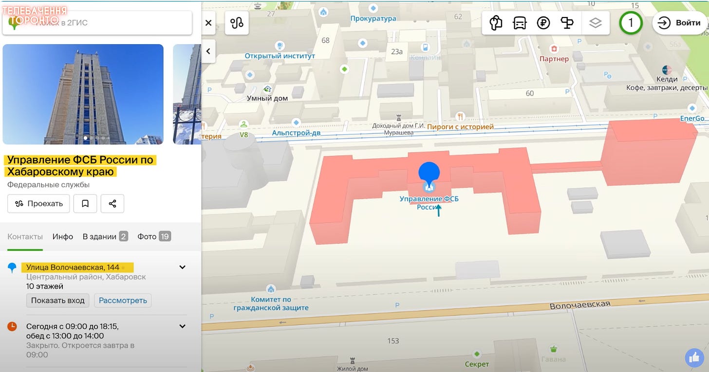Share the place using the share icon
The image size is (709, 372).
(x=112, y=204)
